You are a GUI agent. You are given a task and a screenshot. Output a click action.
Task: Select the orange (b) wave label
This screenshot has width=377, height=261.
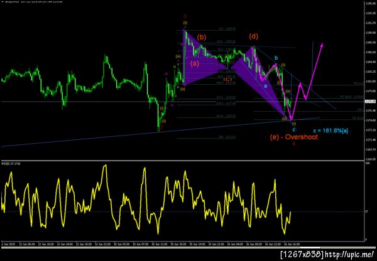point(202,37)
